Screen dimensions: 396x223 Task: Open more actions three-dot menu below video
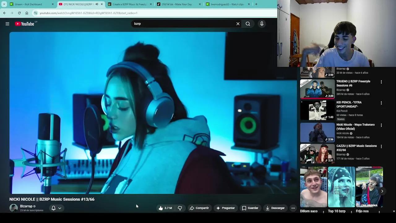pos(293,208)
